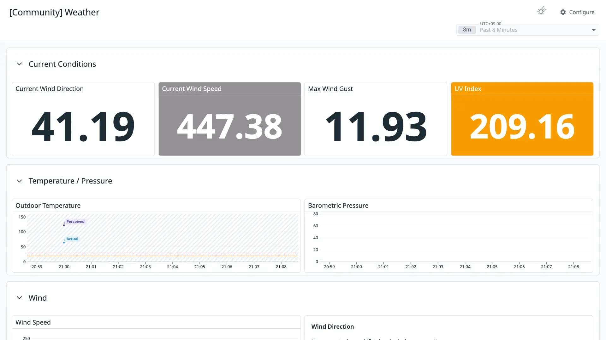Click the Perceived series label in temperature graph
Screen dimensions: 606x340
pos(75,222)
